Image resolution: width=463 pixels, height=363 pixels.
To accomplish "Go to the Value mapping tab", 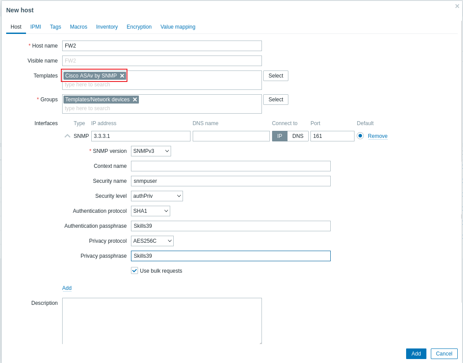I will (x=178, y=27).
